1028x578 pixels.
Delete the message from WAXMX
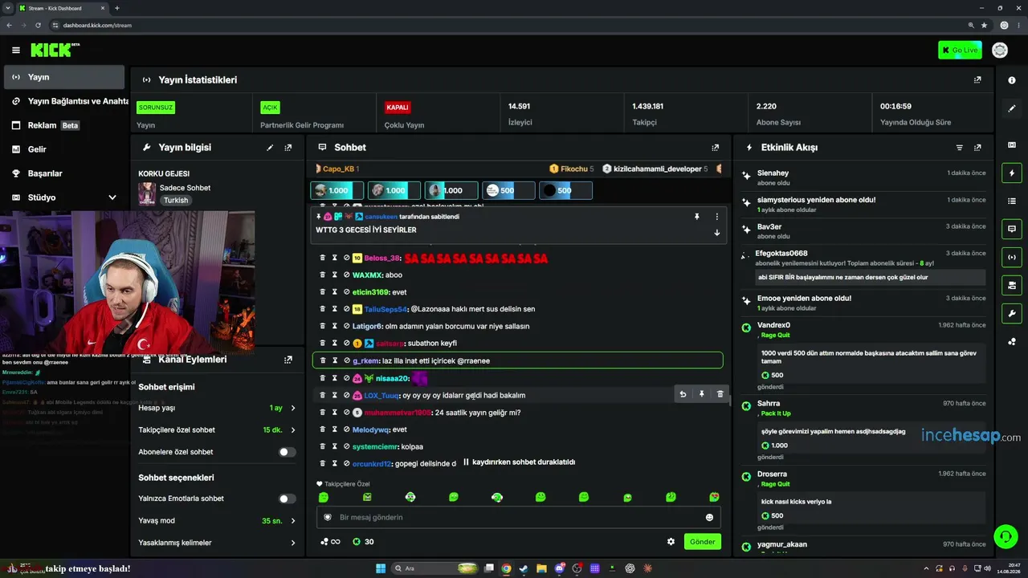click(323, 275)
